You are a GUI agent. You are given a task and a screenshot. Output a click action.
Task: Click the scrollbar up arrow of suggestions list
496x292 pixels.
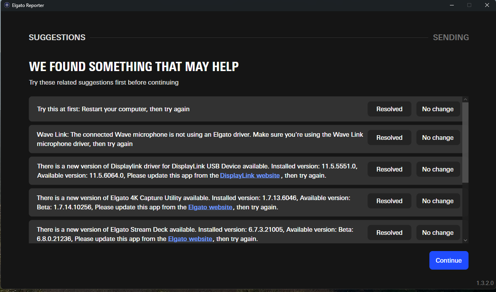click(465, 99)
